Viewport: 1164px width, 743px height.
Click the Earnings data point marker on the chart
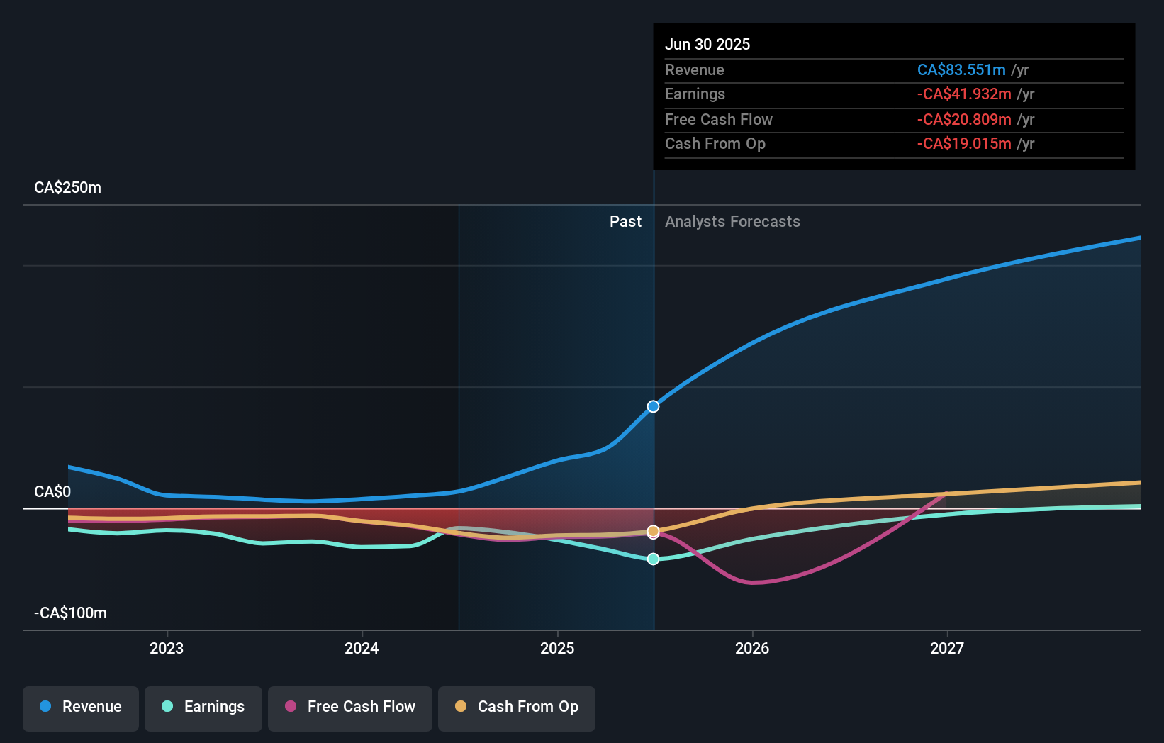[x=653, y=559]
